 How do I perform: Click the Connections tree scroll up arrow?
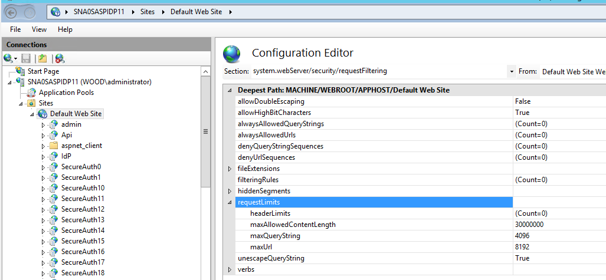point(206,71)
